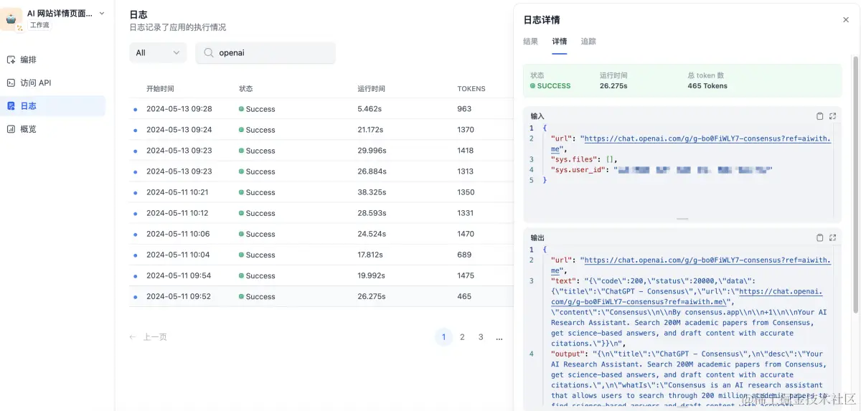Viewport: 861px width, 411px height.
Task: Click the 开始时间 column header
Action: [x=160, y=89]
